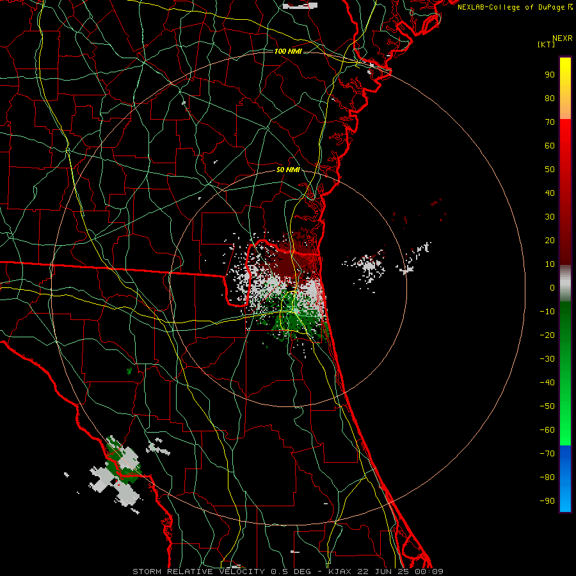Click the 80 knot value on the color scale
The image size is (576, 576).
(x=550, y=99)
